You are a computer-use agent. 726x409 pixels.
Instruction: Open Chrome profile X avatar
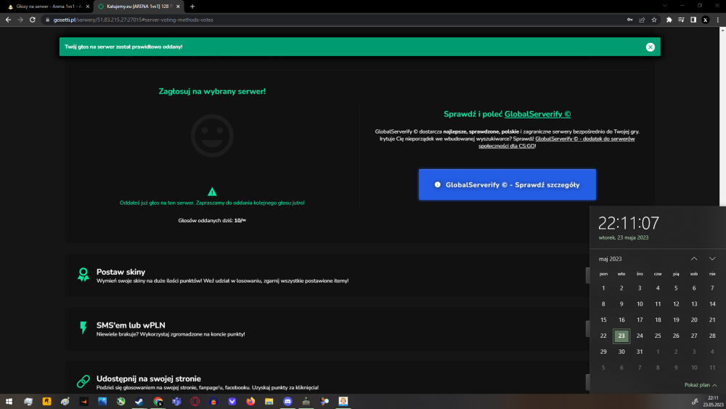coord(705,20)
